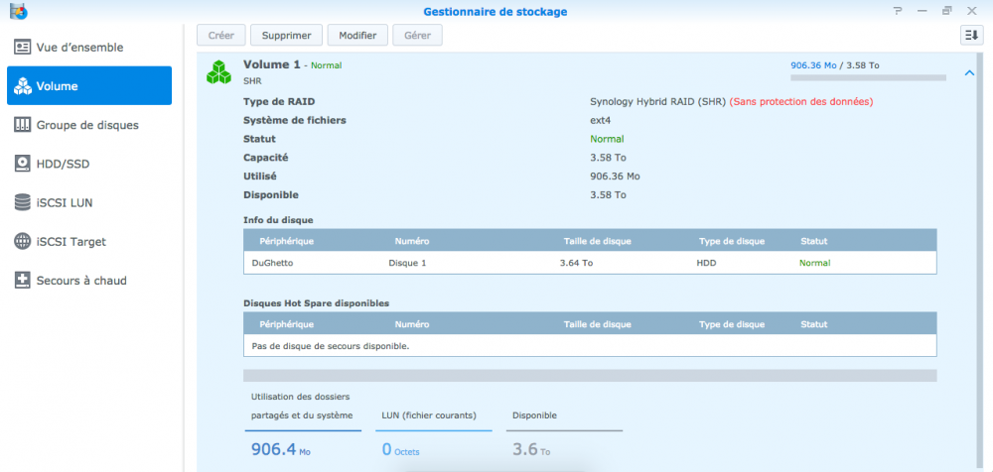The height and width of the screenshot is (472, 993).
Task: Click the green Volume 1 cubes icon
Action: (218, 71)
